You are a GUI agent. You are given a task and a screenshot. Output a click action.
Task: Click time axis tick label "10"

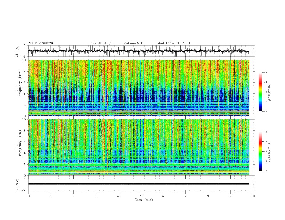coord(253,196)
